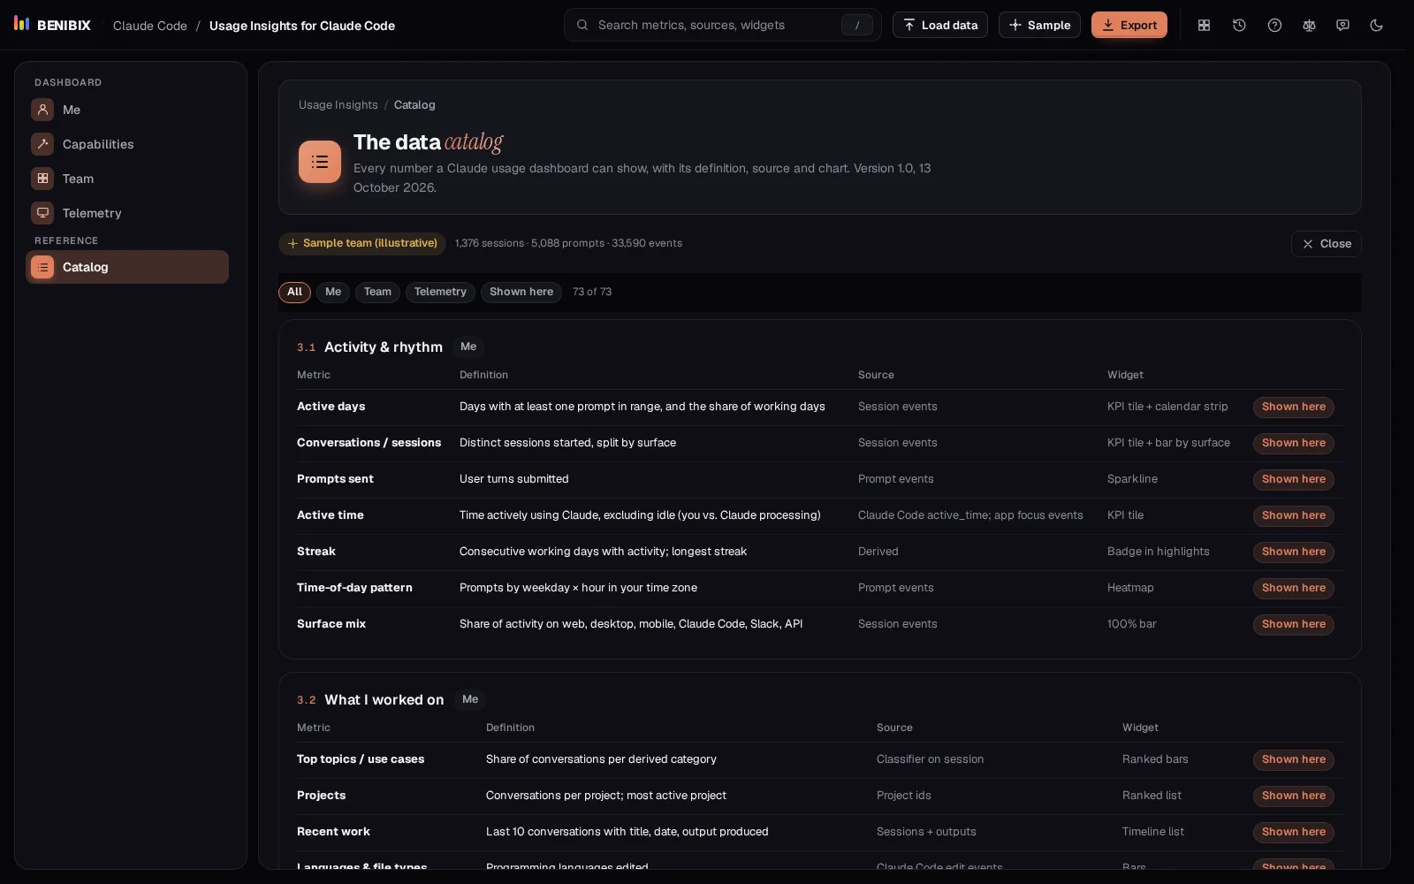This screenshot has width=1414, height=884.
Task: Click the Team grid icon in sidebar
Action: [x=42, y=179]
